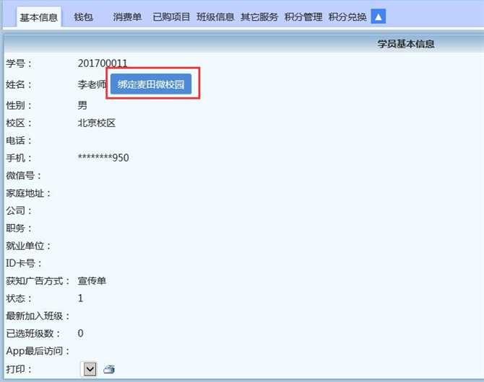Click the 状态 value 1
The image size is (484, 382).
(81, 298)
